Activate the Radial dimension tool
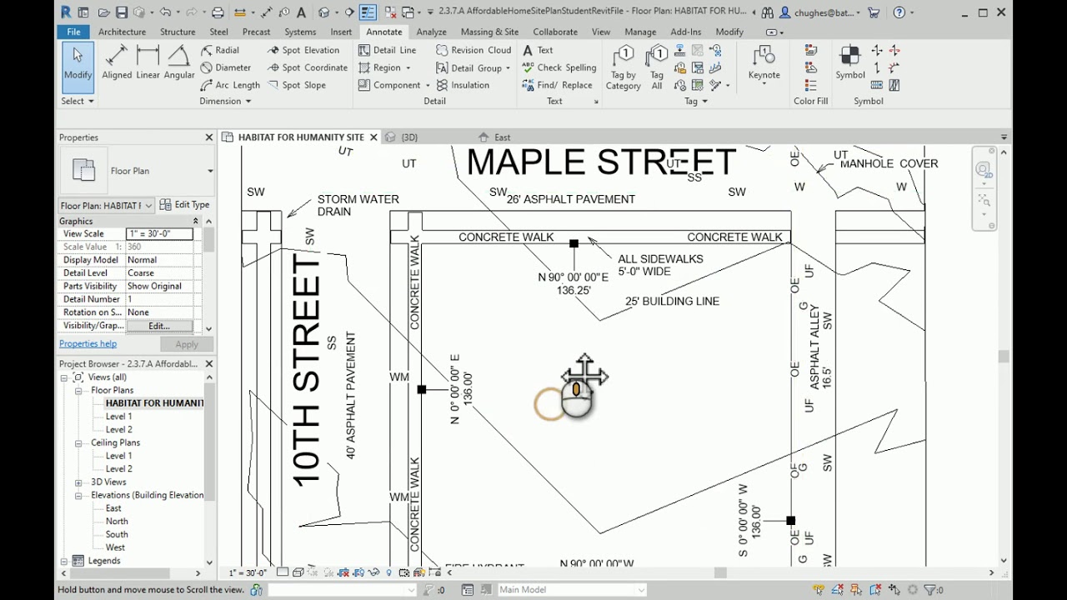Screen dimensions: 1067x600 coord(219,50)
